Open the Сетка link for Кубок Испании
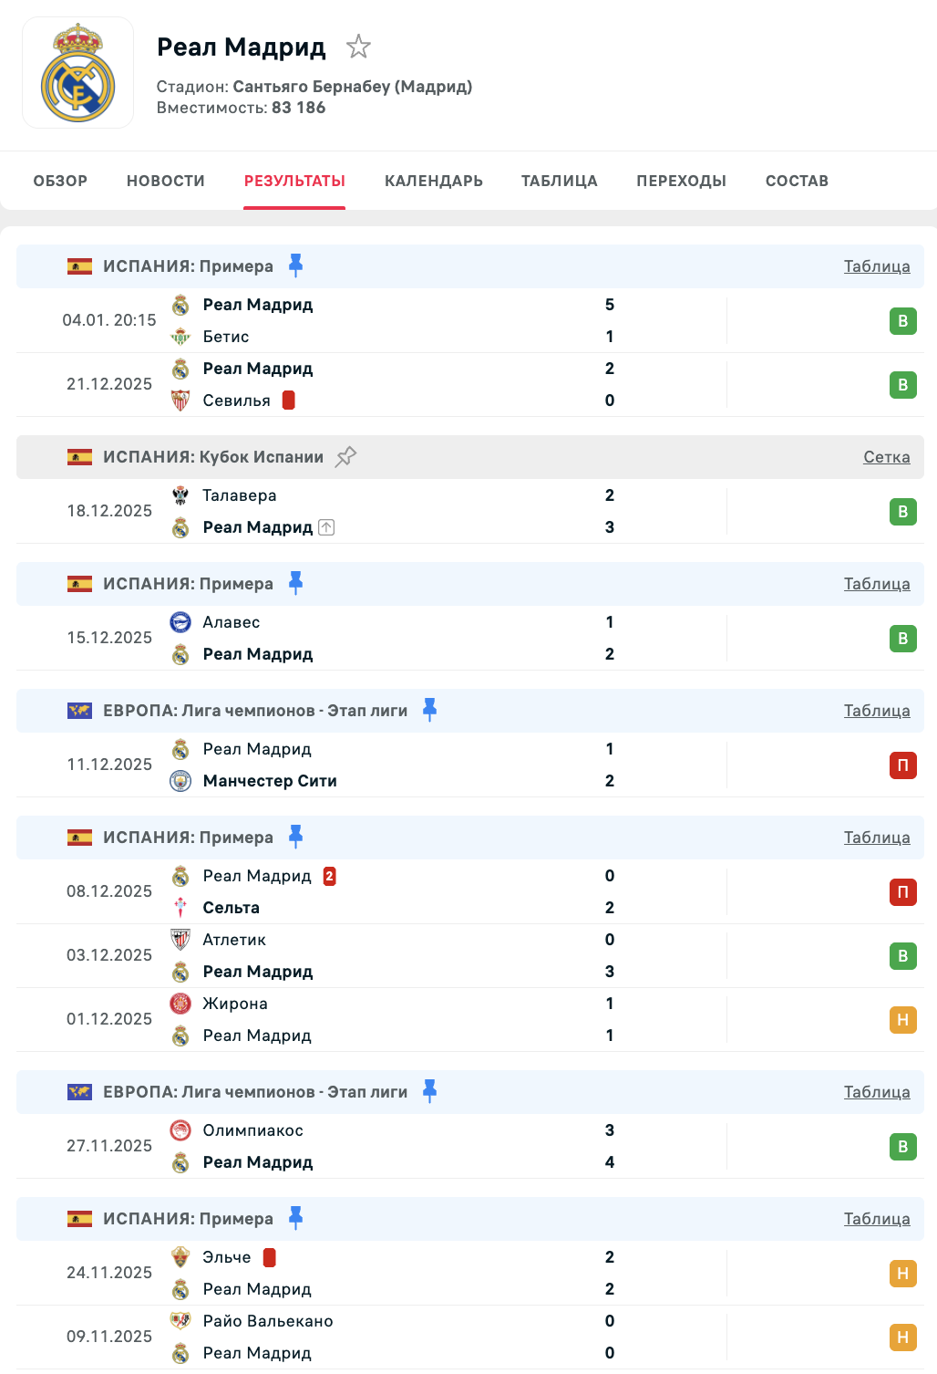This screenshot has height=1374, width=937. coord(886,457)
